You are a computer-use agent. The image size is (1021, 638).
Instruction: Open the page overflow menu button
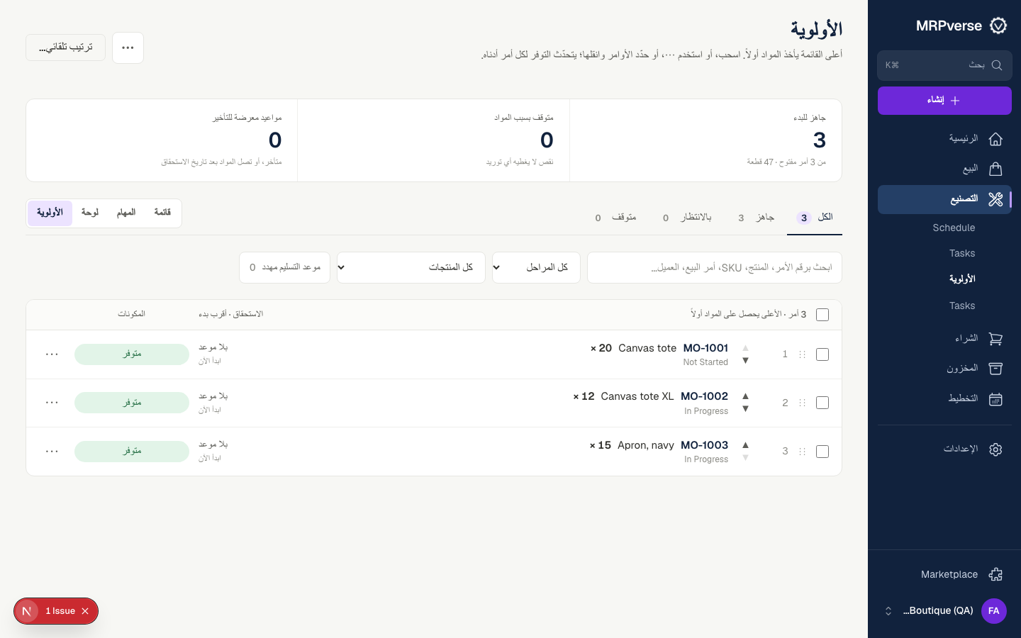click(128, 47)
